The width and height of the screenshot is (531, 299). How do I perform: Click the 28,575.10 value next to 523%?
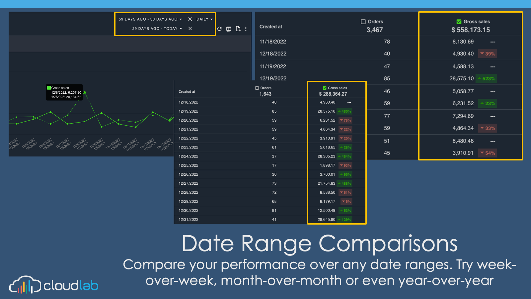[x=462, y=78]
